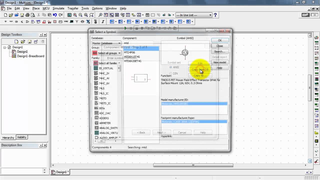Image resolution: width=320 pixels, height=180 pixels.
Task: Click the Search... button
Action: coord(220,51)
